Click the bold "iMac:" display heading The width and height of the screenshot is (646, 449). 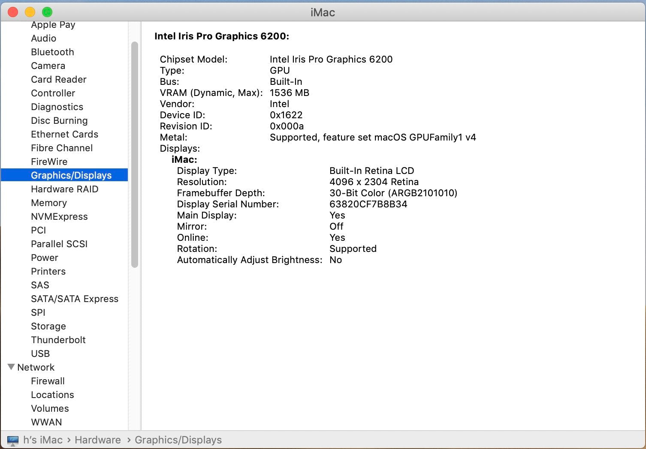(184, 159)
